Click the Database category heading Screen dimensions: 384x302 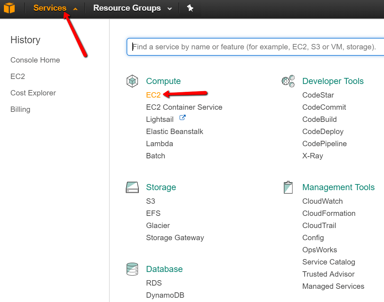point(164,269)
